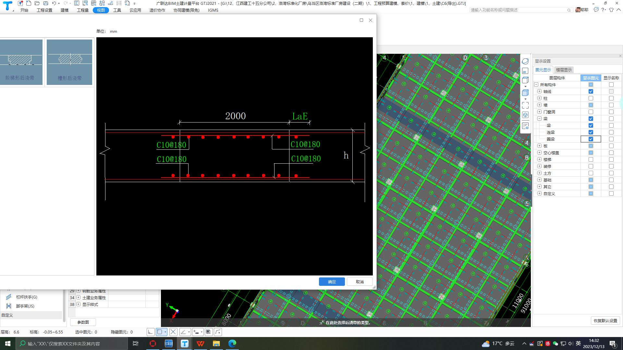Toggle 圈梁 display element checkbox
The image size is (623, 350).
(591, 139)
